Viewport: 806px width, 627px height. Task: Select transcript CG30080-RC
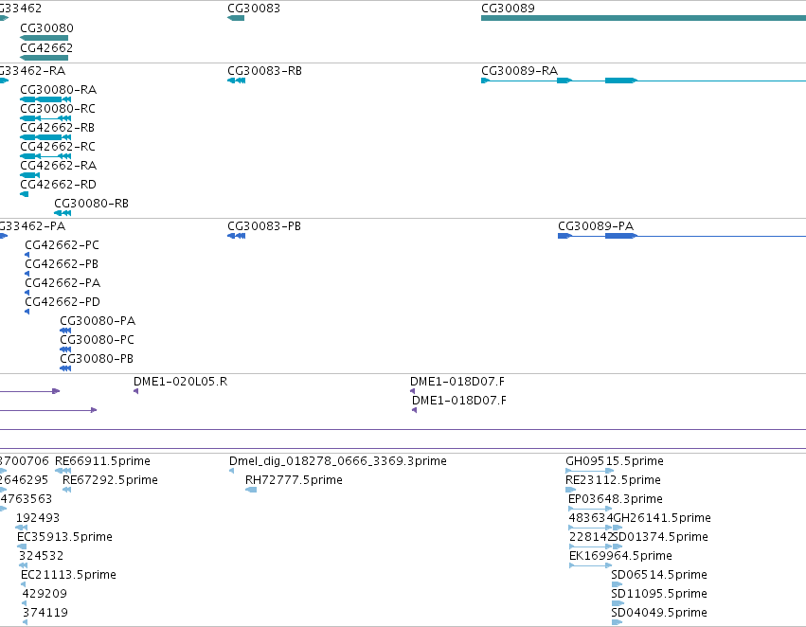click(58, 109)
